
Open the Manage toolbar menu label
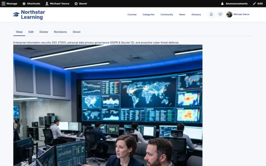tap(12, 3)
